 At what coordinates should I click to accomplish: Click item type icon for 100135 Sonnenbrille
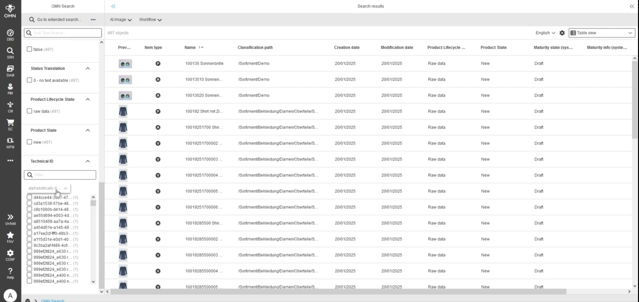(x=158, y=64)
